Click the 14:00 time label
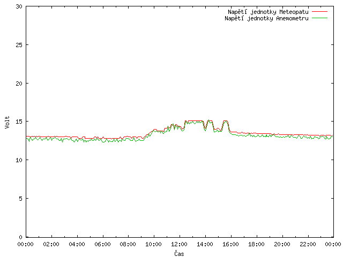The width and height of the screenshot is (343, 257). coord(205,244)
